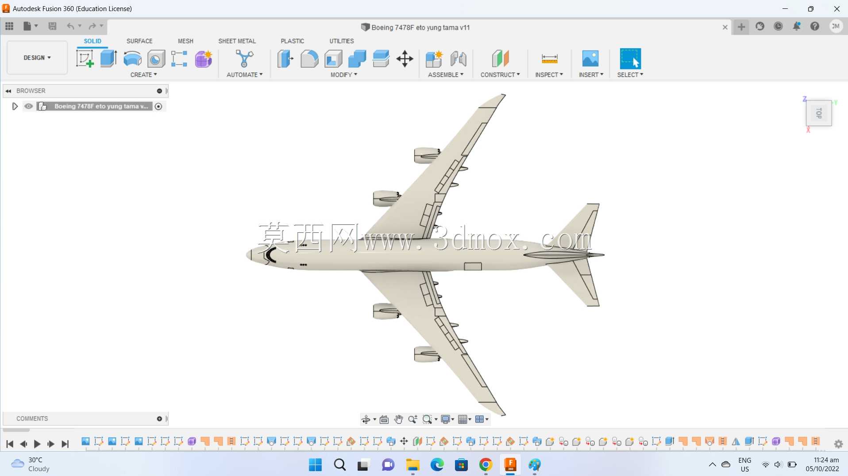Click the Construct plane icon

click(501, 58)
